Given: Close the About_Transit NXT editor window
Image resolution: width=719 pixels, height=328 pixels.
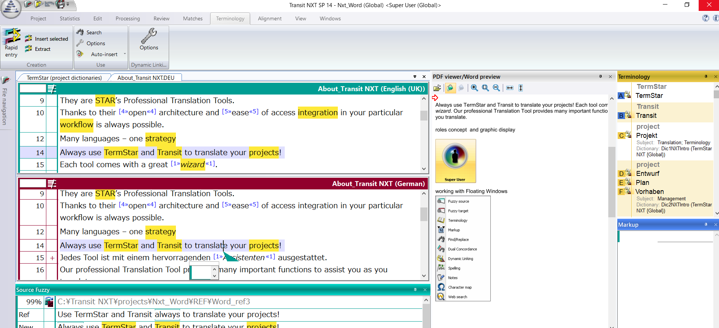Looking at the screenshot, I should pyautogui.click(x=424, y=76).
